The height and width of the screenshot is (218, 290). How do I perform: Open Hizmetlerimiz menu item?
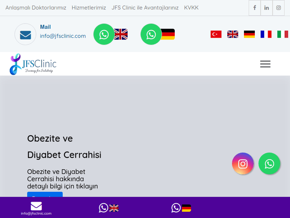pos(89,8)
